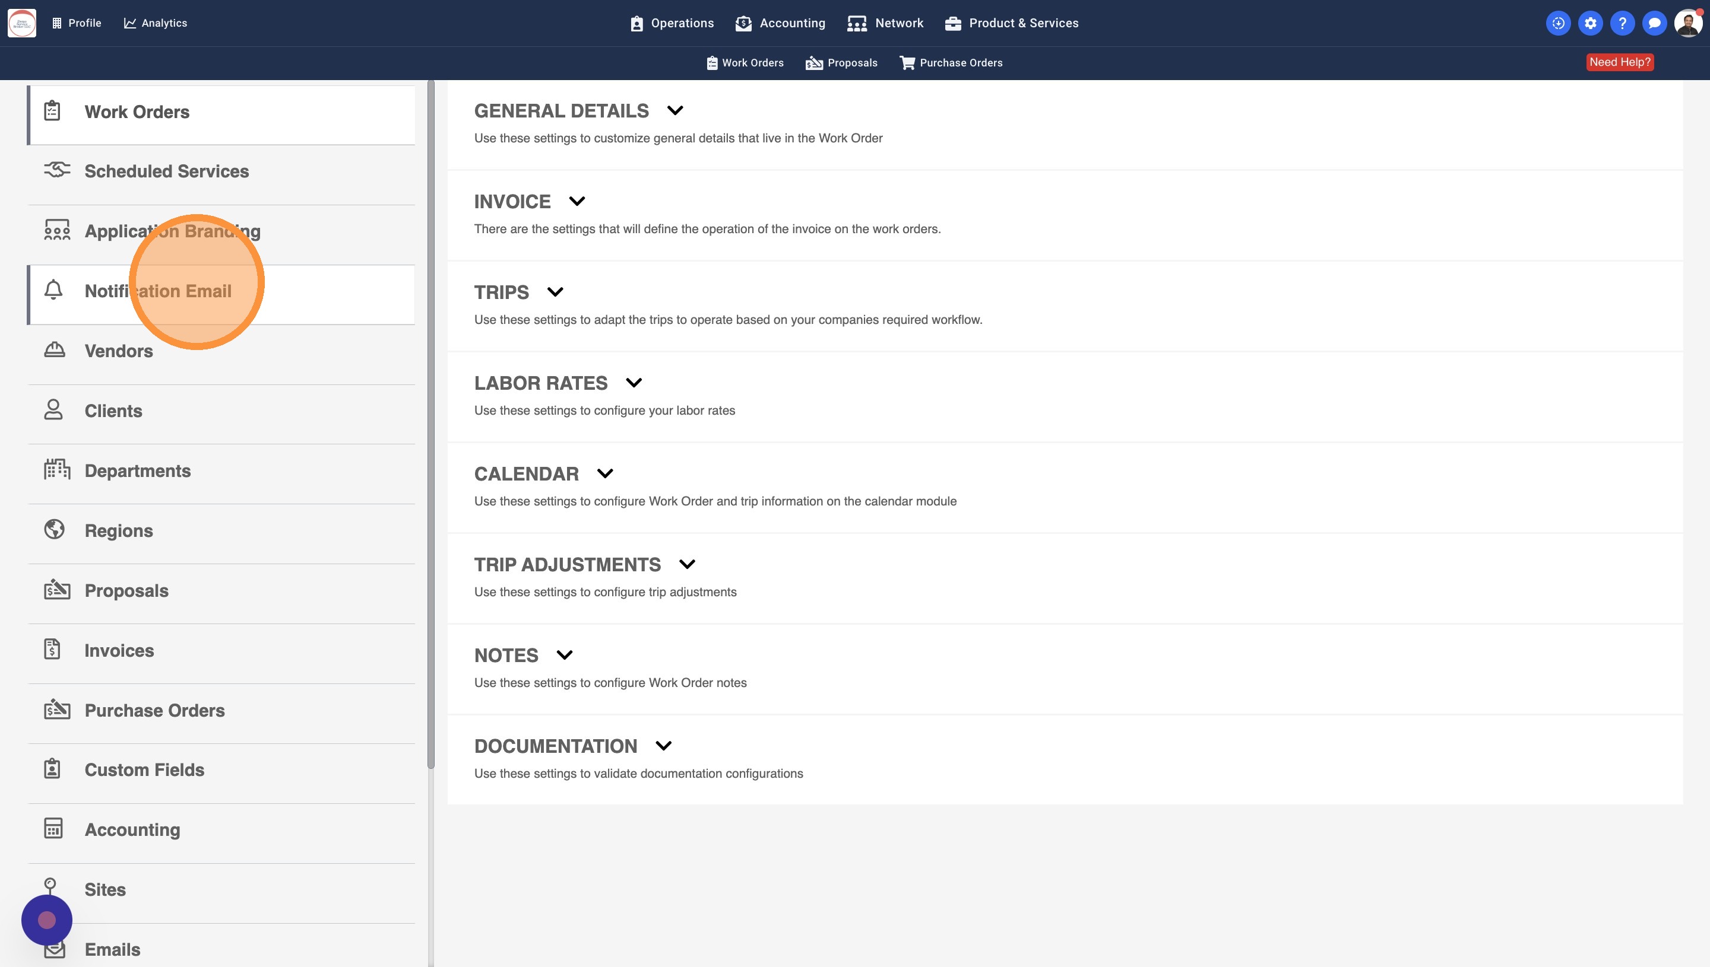Open Product & Services top menu
The width and height of the screenshot is (1710, 967).
[x=1012, y=23]
